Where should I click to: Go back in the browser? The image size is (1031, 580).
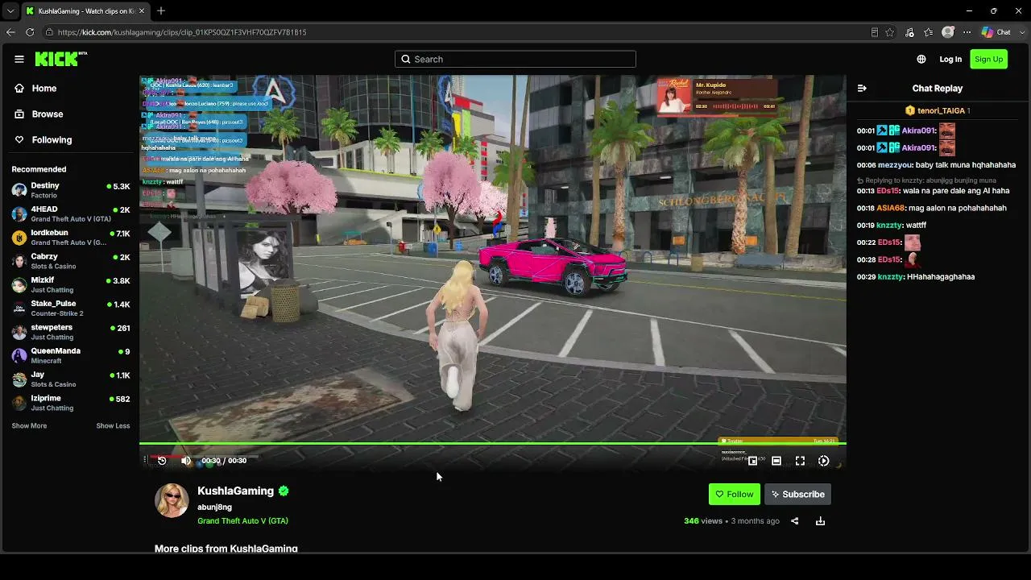(10, 32)
